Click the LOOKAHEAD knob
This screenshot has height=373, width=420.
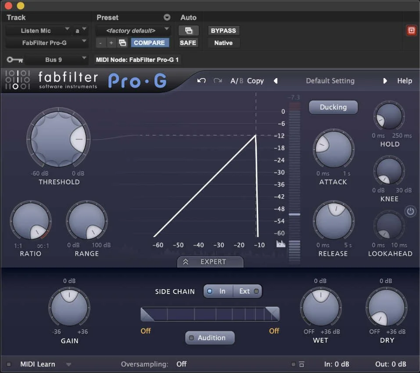(x=389, y=226)
